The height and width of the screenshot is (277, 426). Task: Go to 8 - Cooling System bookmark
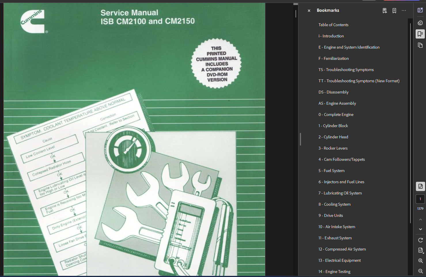tap(334, 204)
